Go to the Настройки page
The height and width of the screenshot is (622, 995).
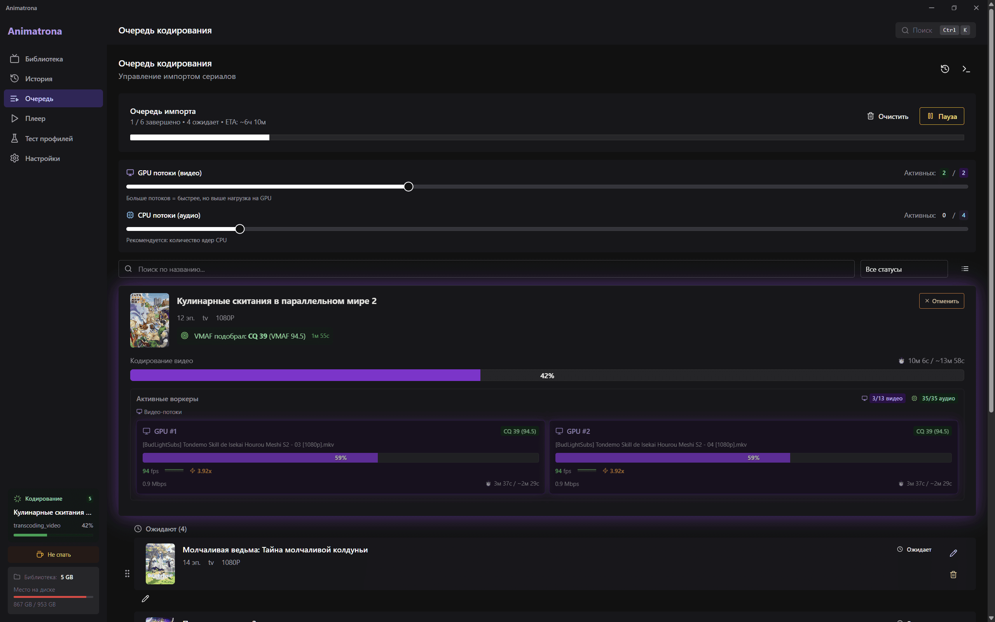pyautogui.click(x=42, y=158)
